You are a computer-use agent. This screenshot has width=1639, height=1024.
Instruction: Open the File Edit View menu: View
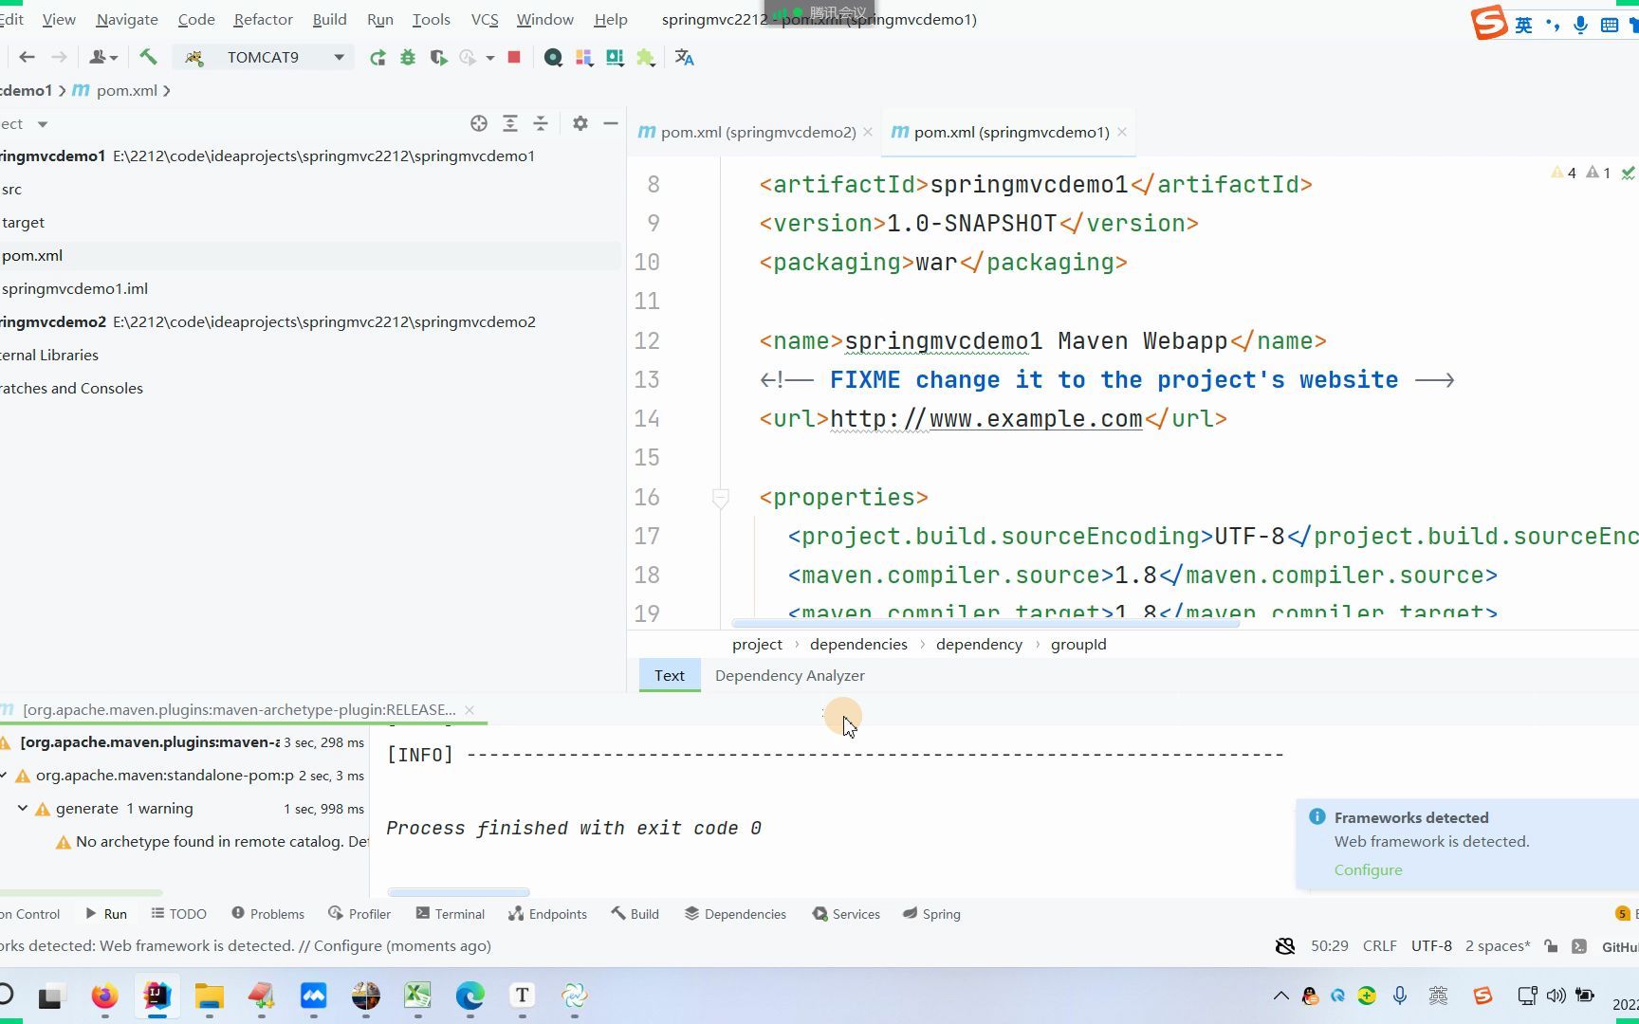59,19
